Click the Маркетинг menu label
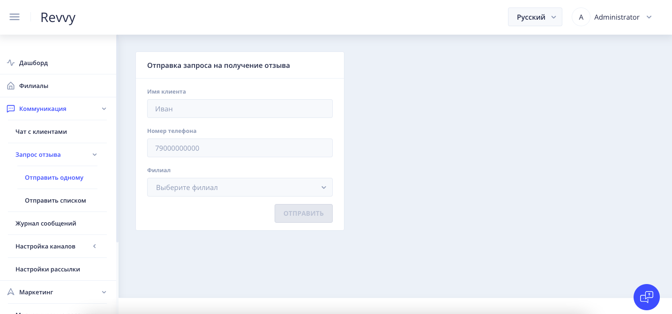Screen dimensions: 672x314 tap(36, 292)
